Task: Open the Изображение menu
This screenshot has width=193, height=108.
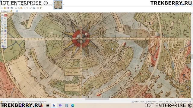Action: click(24, 5)
